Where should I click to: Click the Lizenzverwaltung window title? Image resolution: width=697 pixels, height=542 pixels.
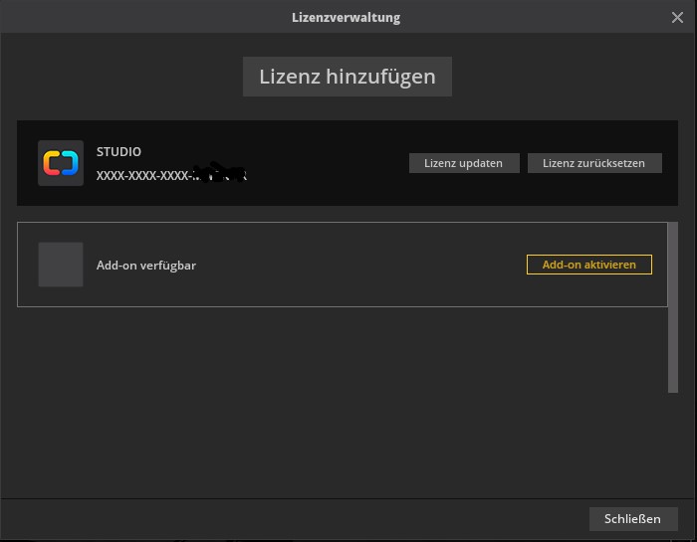[346, 18]
